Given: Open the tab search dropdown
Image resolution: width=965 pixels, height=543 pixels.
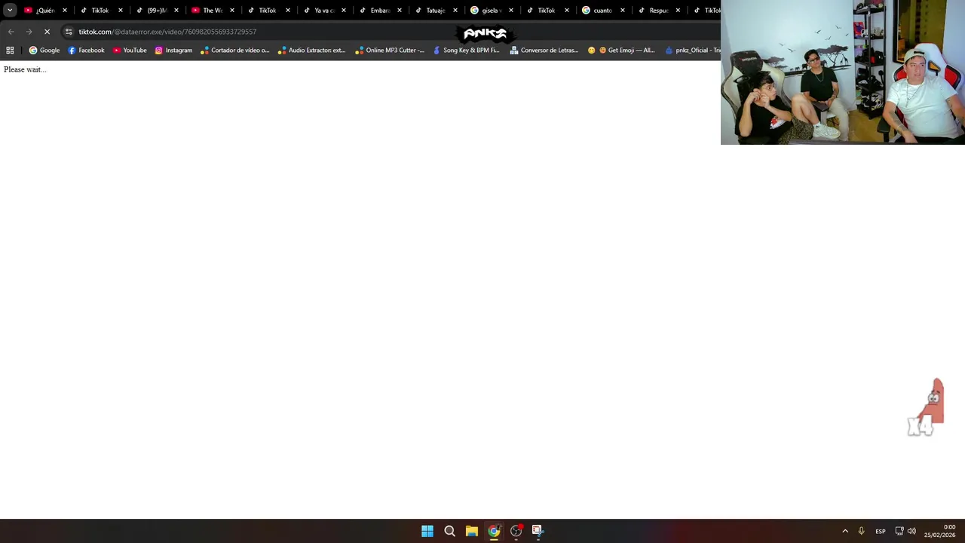Looking at the screenshot, I should (10, 11).
